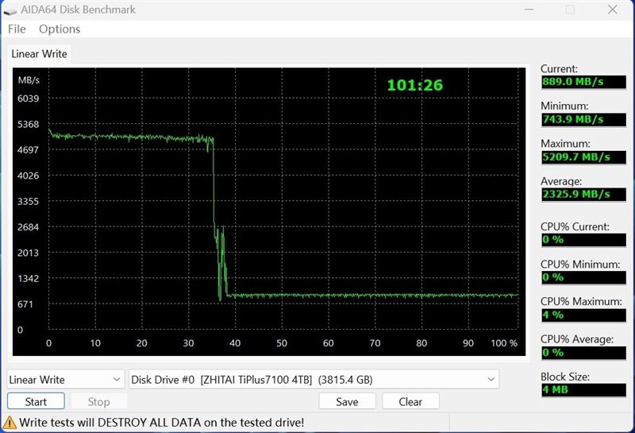The width and height of the screenshot is (635, 433).
Task: Click the Average 2325.9 MB/s value box
Action: tap(583, 194)
